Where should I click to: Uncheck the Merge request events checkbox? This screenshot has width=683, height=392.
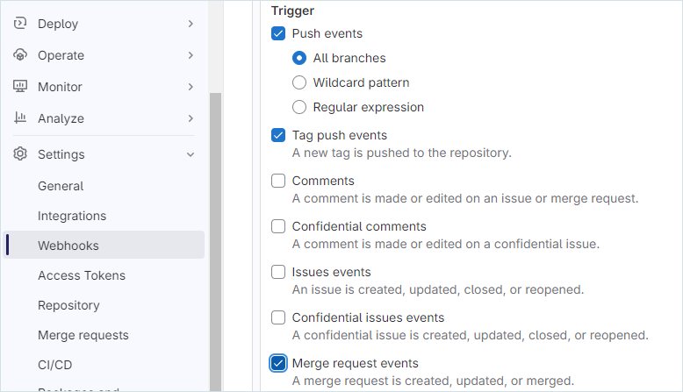coord(278,363)
